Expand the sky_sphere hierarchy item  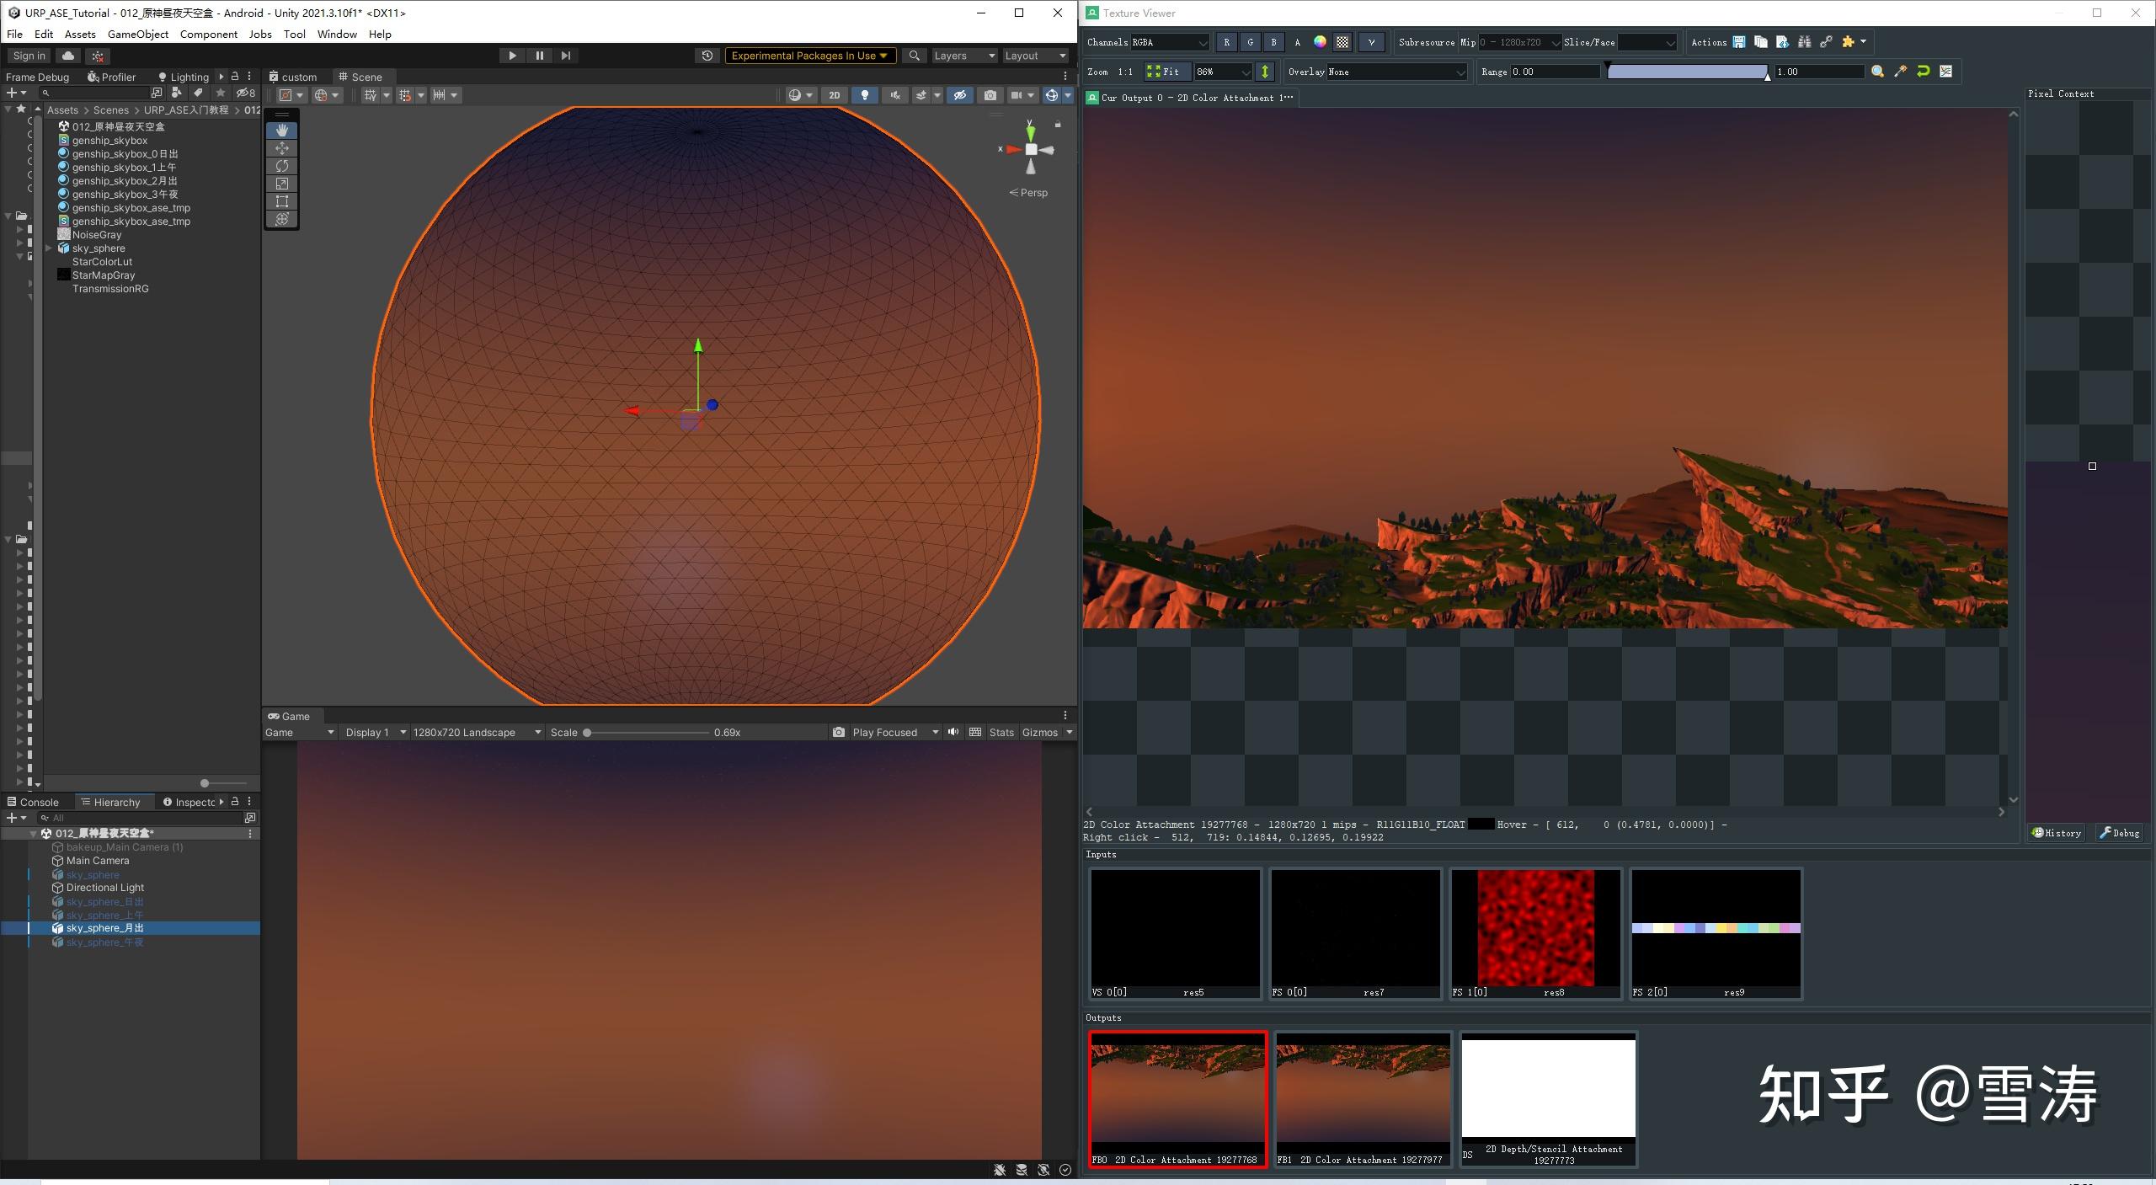50,248
